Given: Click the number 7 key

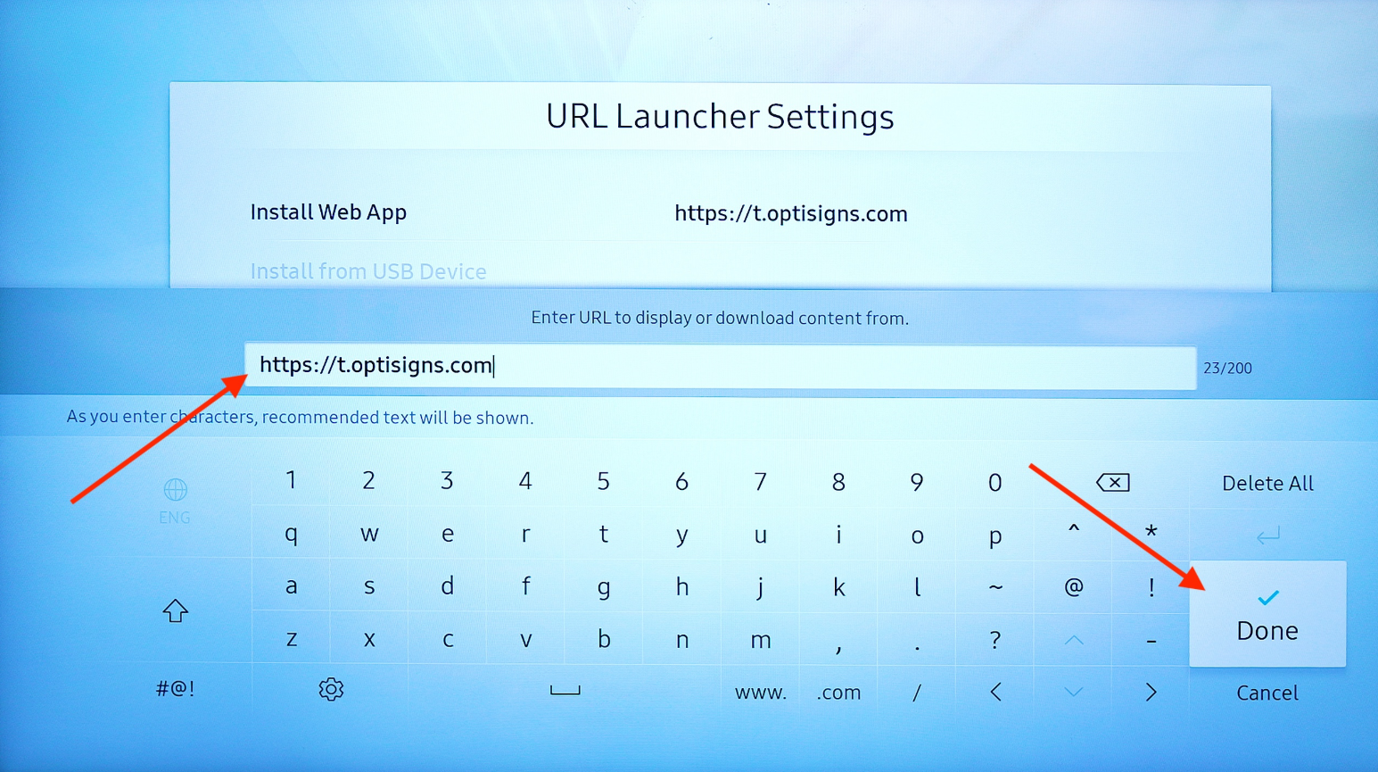Looking at the screenshot, I should (760, 482).
